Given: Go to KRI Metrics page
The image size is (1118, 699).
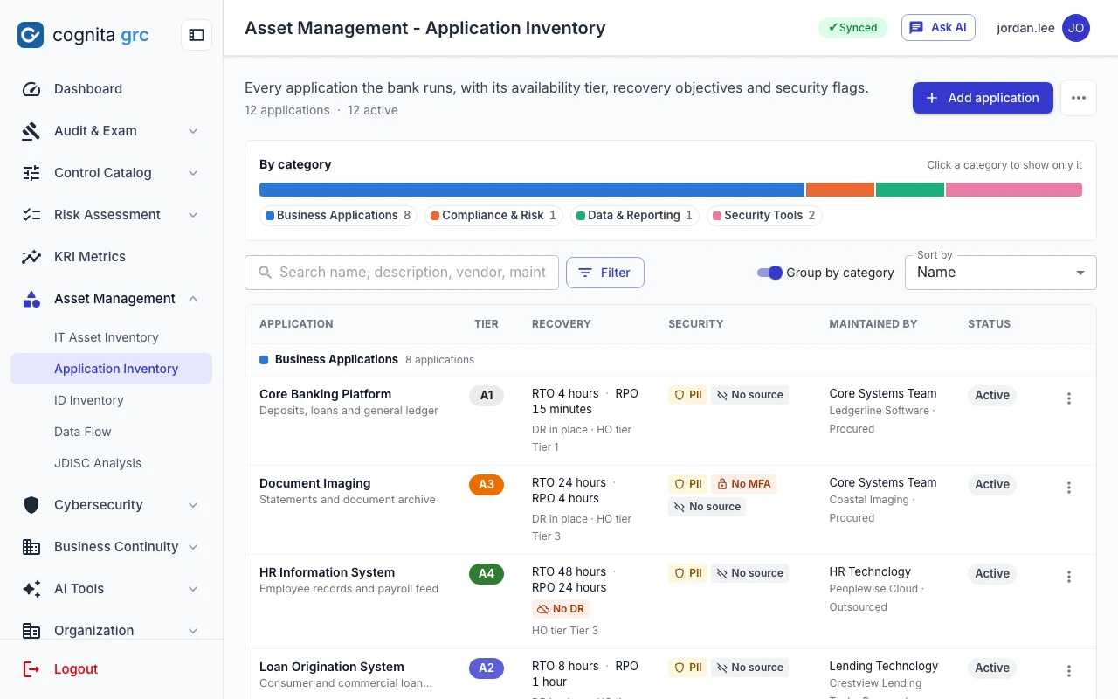Looking at the screenshot, I should [111, 257].
